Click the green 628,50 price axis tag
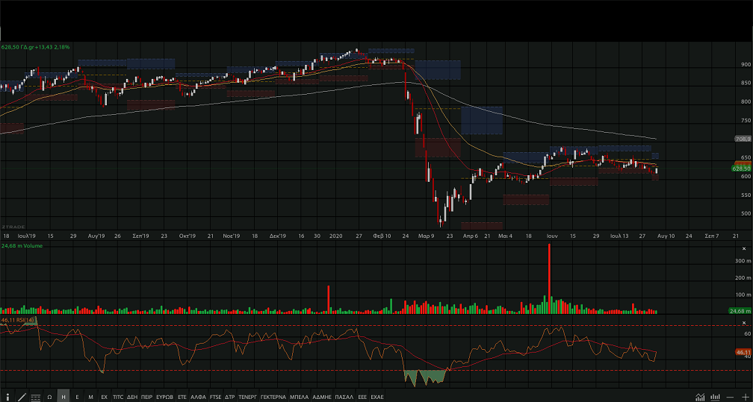The width and height of the screenshot is (753, 402). [x=742, y=169]
